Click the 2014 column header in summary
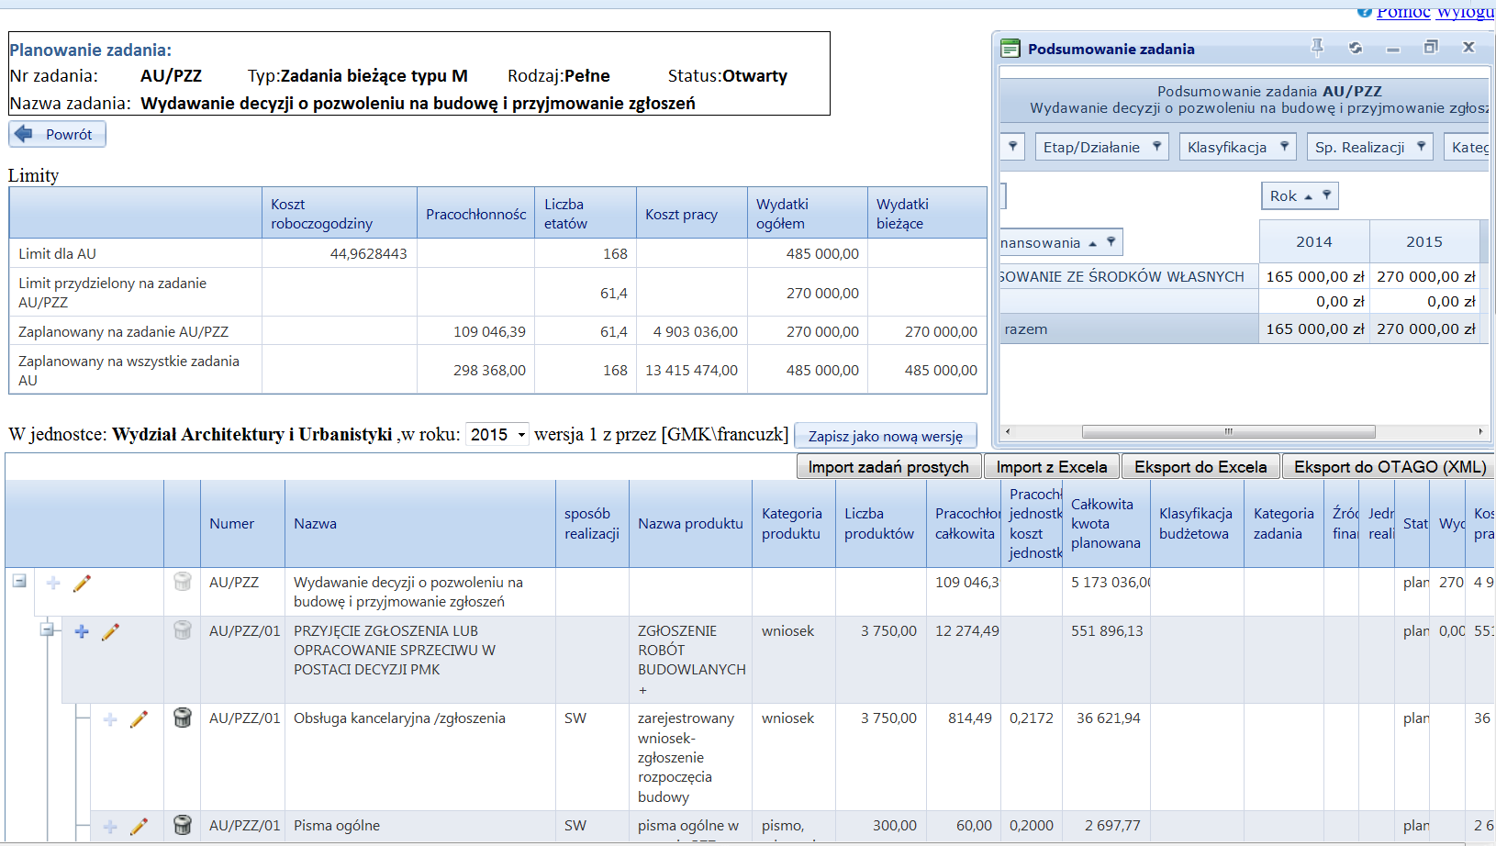 point(1313,241)
